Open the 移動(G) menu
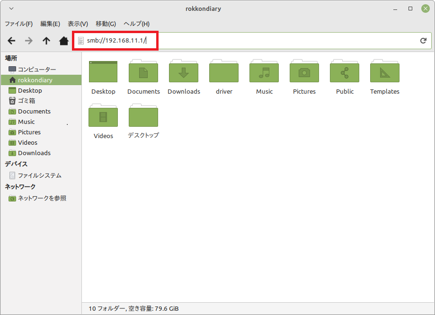 [106, 24]
